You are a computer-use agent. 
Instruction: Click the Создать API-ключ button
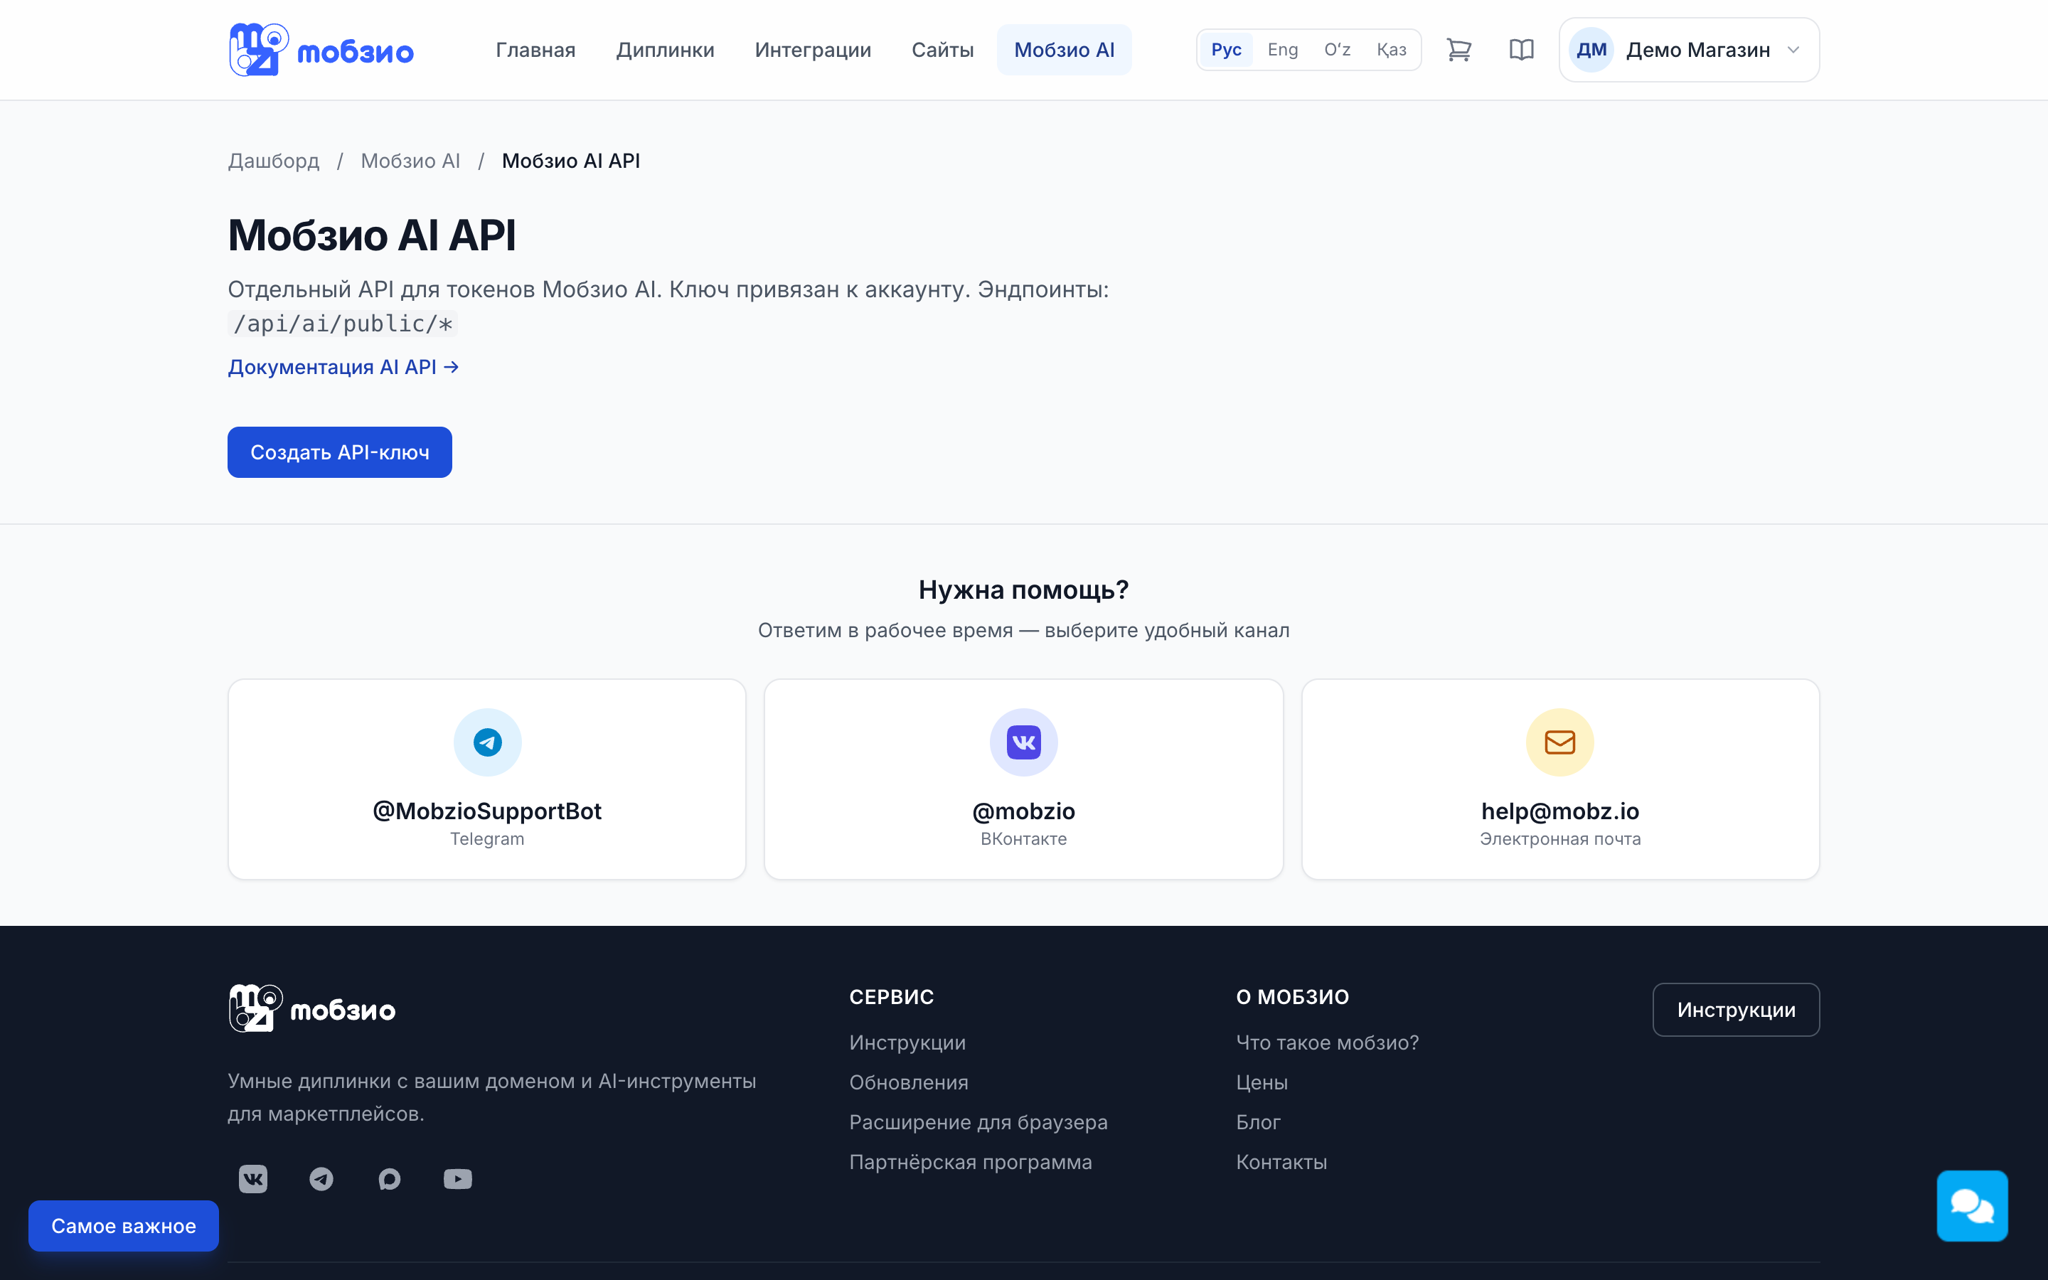tap(339, 452)
